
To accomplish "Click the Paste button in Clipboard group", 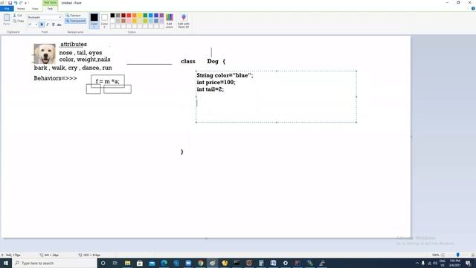I will click(7, 19).
